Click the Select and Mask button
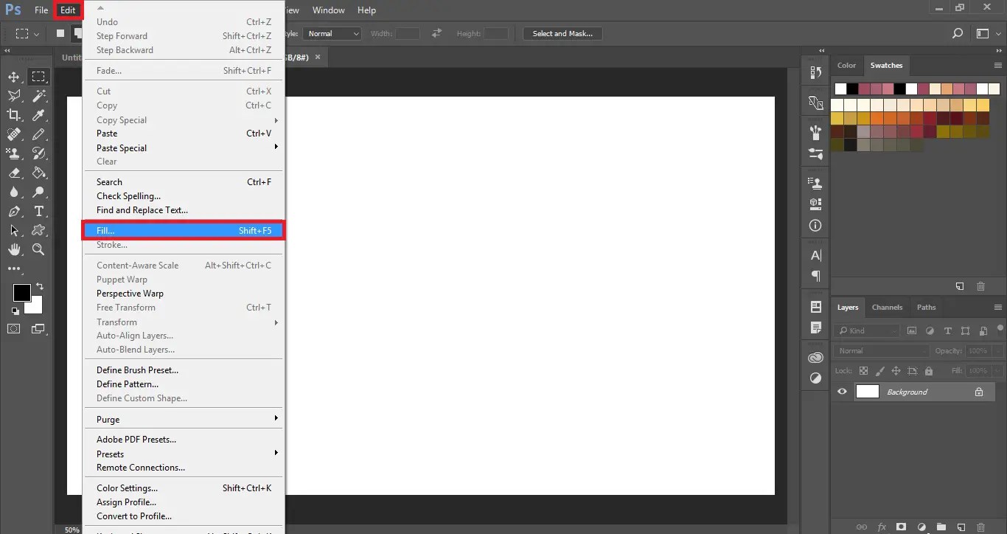This screenshot has height=534, width=1007. click(562, 33)
